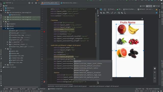The width and height of the screenshot is (163, 92).
Task: Open the Pixel device dropdown
Action: tap(112, 9)
